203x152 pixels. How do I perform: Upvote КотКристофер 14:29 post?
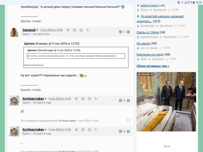point(128,131)
